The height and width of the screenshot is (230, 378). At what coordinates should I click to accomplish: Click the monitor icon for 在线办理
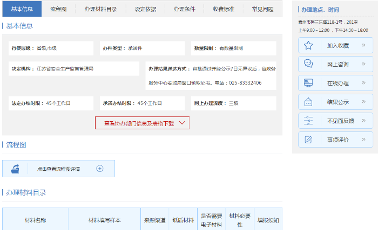tap(308, 83)
